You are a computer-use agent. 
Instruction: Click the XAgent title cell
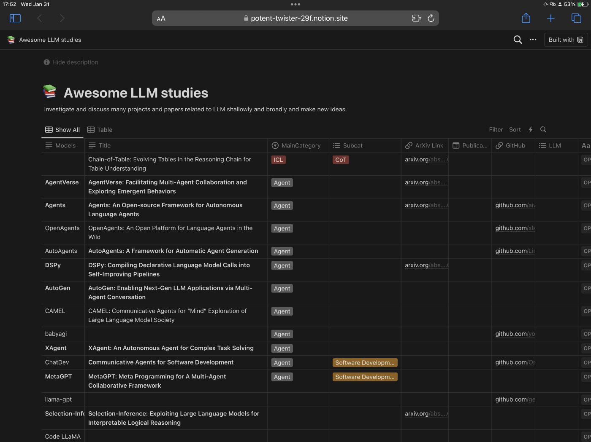pyautogui.click(x=176, y=348)
